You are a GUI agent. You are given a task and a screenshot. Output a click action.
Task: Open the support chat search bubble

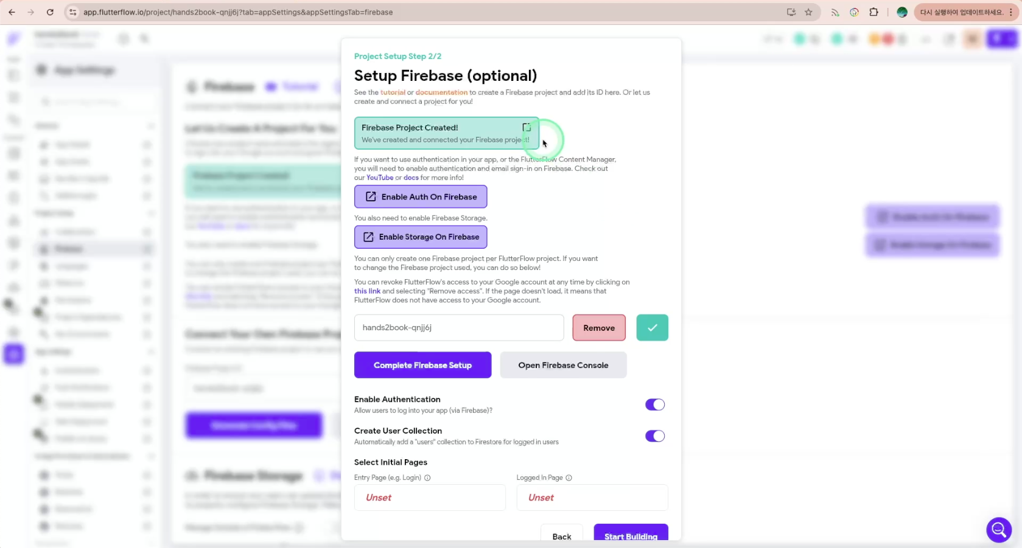[999, 530]
